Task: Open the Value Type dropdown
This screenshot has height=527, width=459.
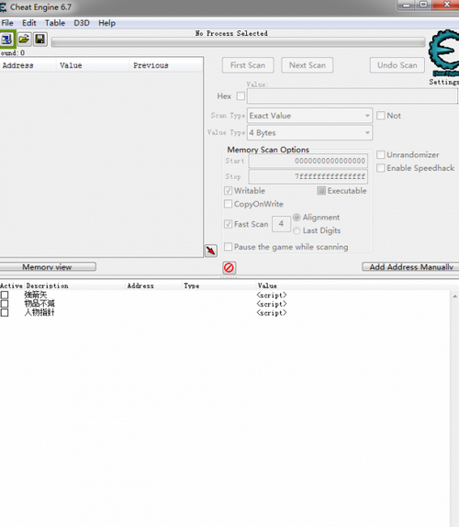Action: pos(309,133)
